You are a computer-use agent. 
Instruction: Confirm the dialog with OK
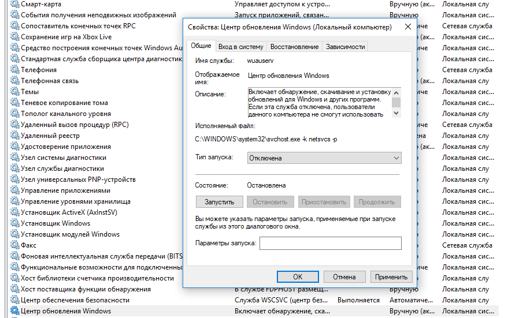(x=298, y=276)
